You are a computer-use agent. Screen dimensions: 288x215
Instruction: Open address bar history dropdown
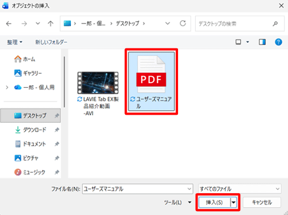click(168, 24)
